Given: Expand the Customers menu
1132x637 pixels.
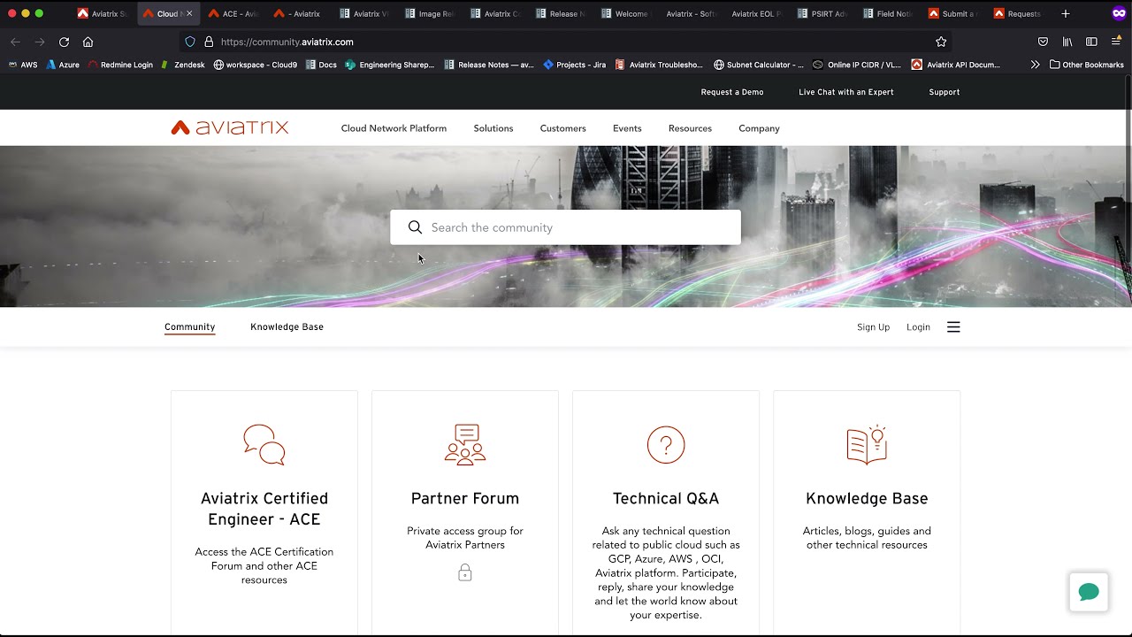Looking at the screenshot, I should tap(562, 128).
